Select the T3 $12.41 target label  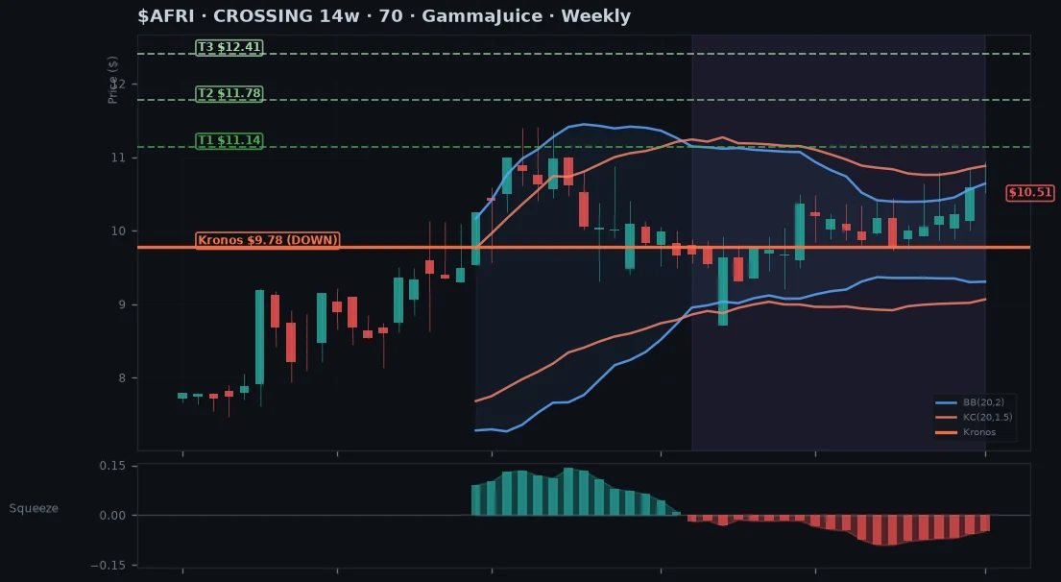229,47
